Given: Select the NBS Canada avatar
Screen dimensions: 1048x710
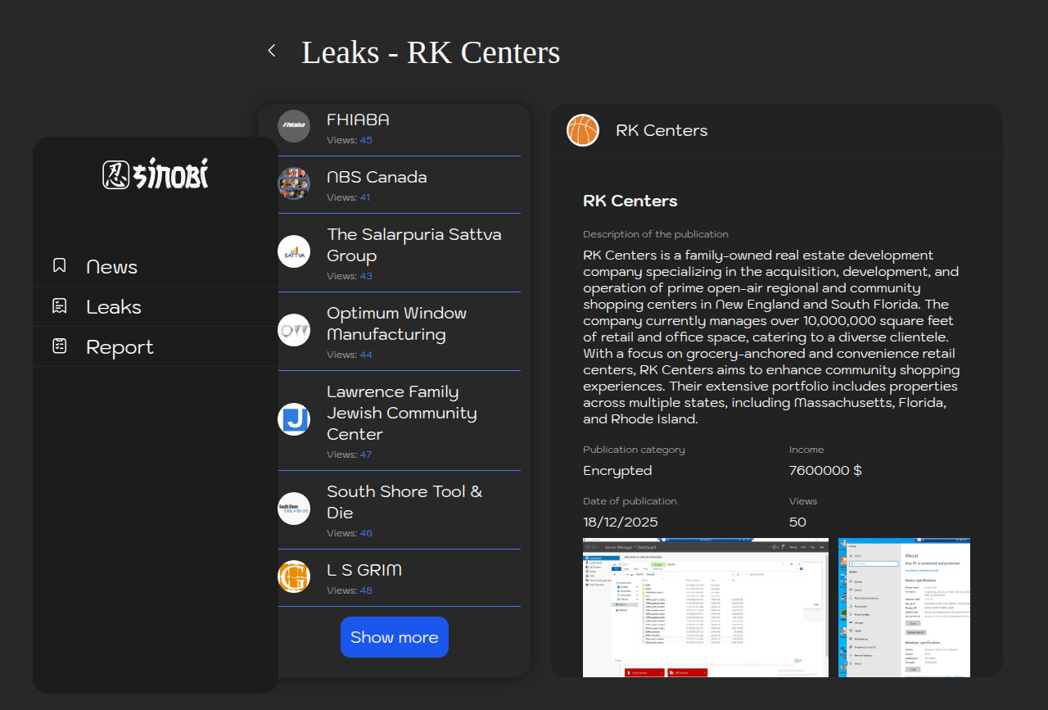Looking at the screenshot, I should coord(294,183).
